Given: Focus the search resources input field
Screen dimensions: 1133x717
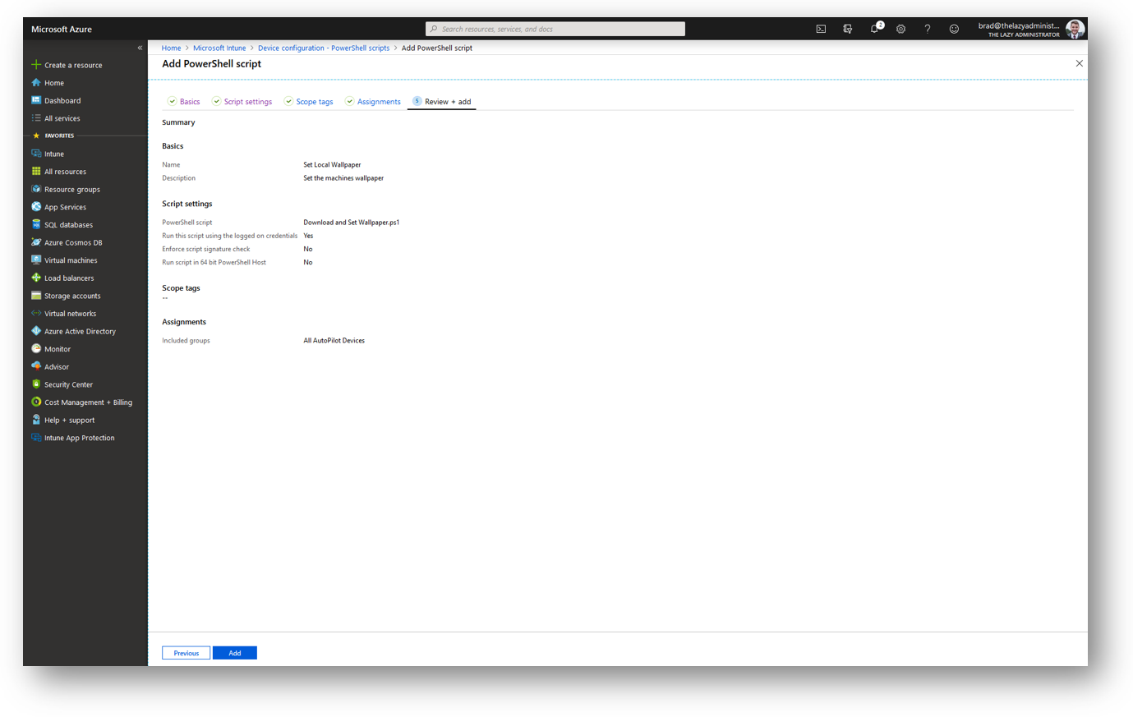Looking at the screenshot, I should tap(555, 29).
